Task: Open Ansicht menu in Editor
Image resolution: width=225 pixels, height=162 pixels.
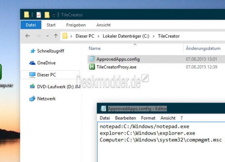Action: pyautogui.click(x=168, y=118)
